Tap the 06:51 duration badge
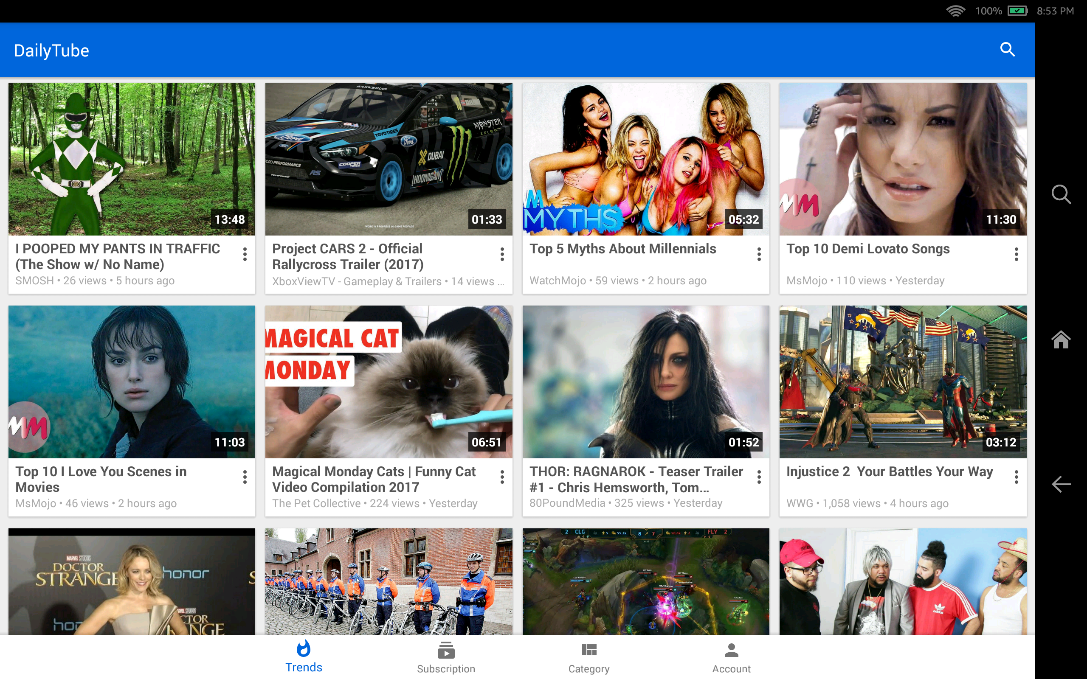This screenshot has width=1087, height=679. click(487, 442)
